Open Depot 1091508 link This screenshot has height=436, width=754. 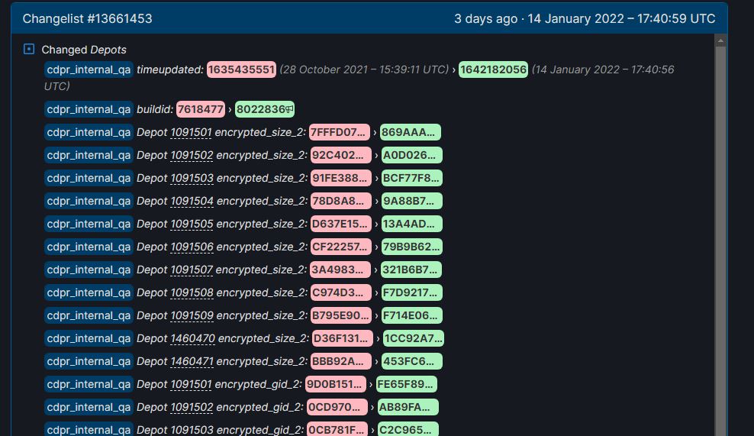click(x=192, y=292)
